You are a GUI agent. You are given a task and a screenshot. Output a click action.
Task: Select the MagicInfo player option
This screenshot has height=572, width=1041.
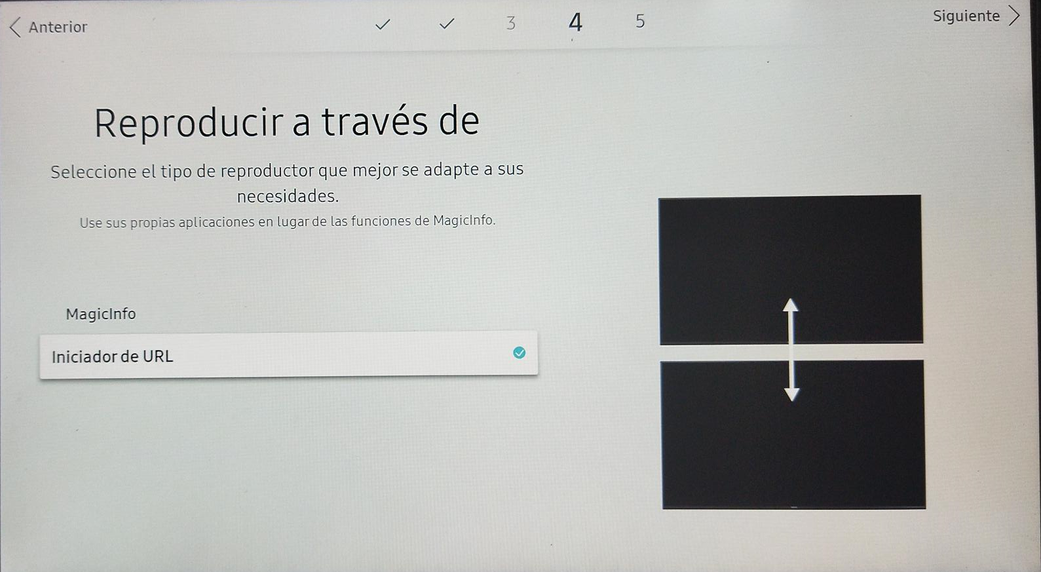pos(101,315)
